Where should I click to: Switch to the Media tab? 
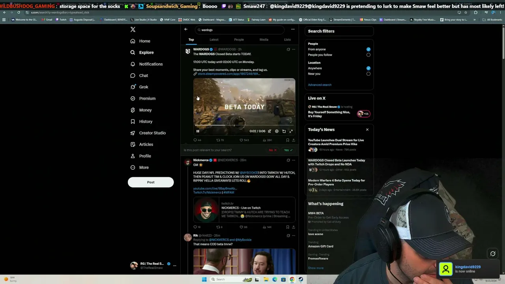click(264, 39)
